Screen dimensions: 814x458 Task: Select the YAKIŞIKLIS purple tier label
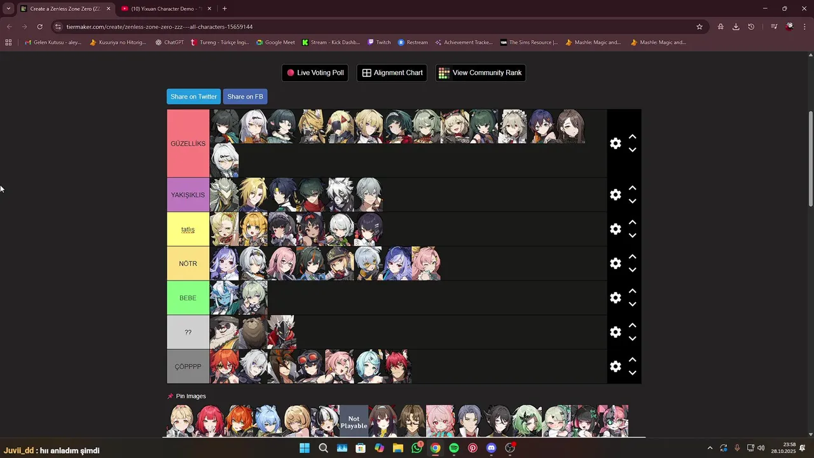point(188,195)
